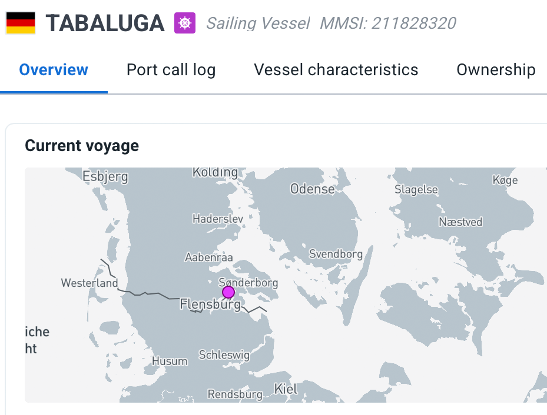This screenshot has height=415, width=547.
Task: Click Odense on the map
Action: [x=312, y=189]
